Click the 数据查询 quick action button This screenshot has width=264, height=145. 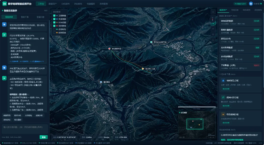tap(7, 115)
